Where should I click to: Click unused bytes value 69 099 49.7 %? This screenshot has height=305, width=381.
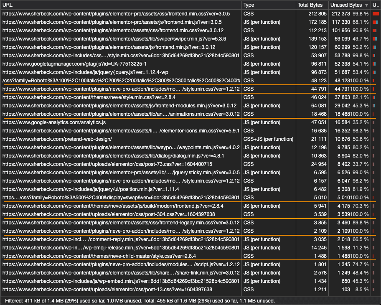click(351, 38)
